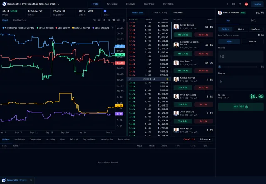This screenshot has width=266, height=184.
Task: Set chart range to ALL
Action: (119, 20)
